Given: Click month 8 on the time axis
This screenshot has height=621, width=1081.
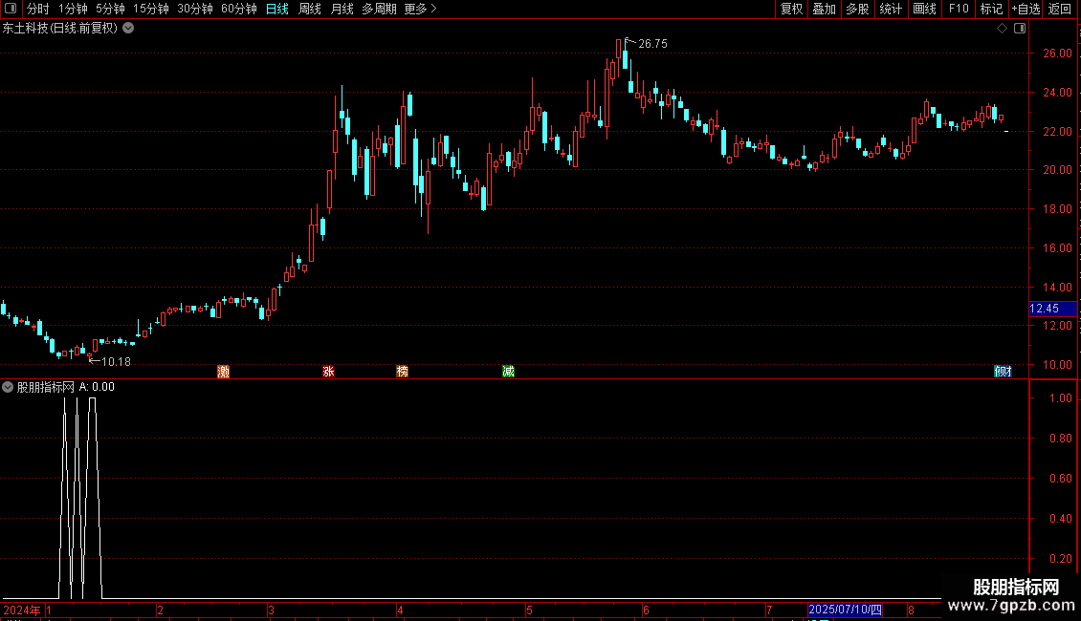Looking at the screenshot, I should pos(912,610).
